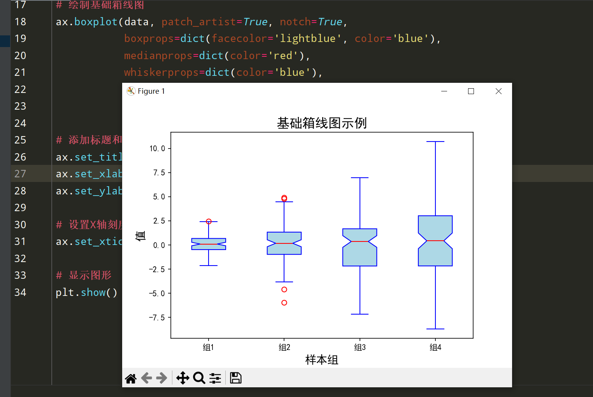Click the ax.set_xlab code on line 27

click(89, 174)
